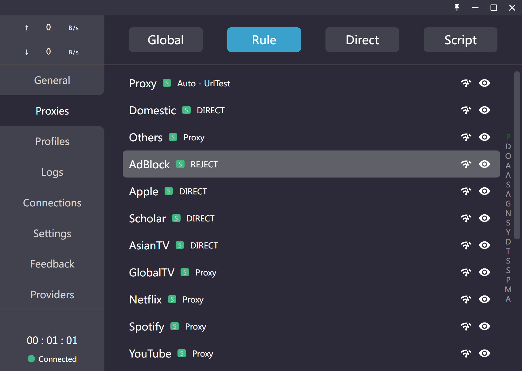The height and width of the screenshot is (371, 522).
Task: Toggle eye visibility for Spotify group
Action: click(x=485, y=326)
